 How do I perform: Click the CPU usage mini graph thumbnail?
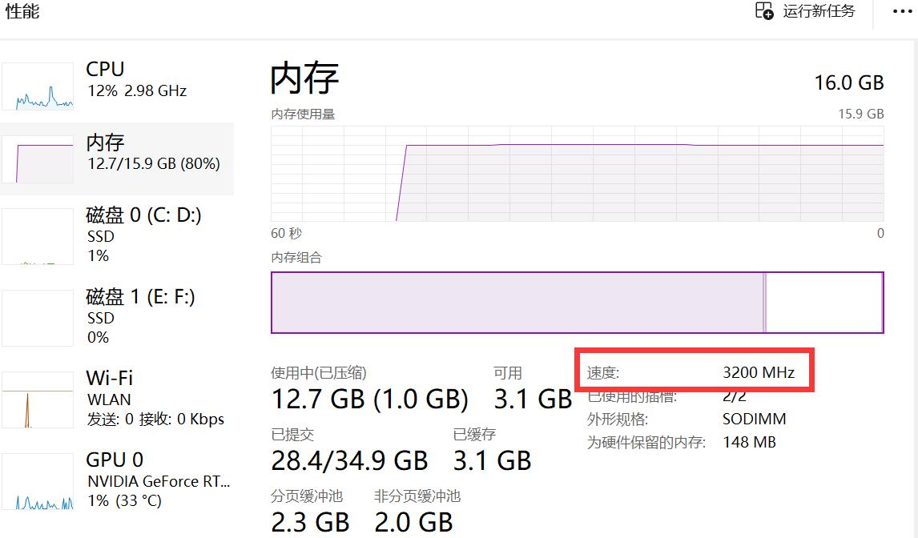click(38, 86)
